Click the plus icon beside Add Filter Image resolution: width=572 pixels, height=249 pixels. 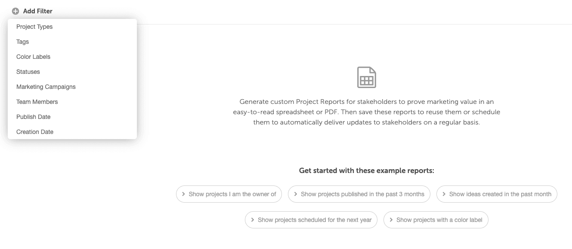[15, 11]
